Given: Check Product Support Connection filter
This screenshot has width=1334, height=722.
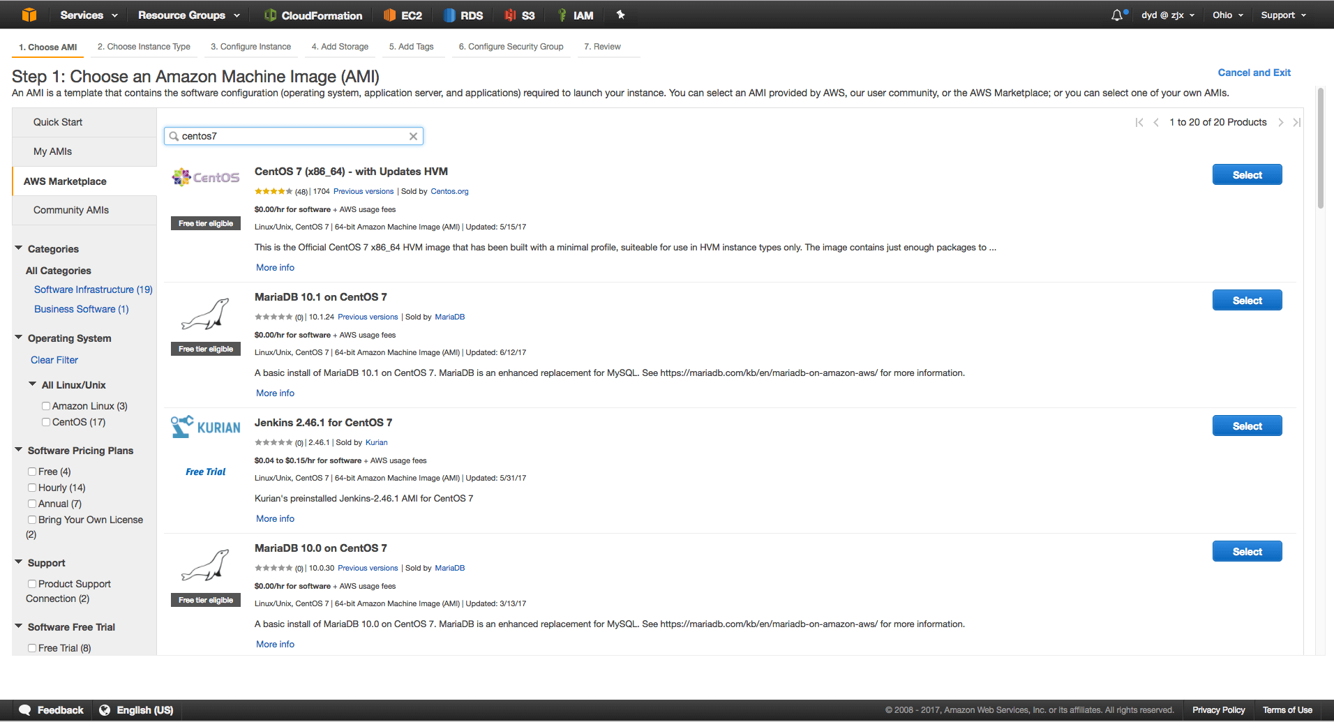Looking at the screenshot, I should pos(32,584).
